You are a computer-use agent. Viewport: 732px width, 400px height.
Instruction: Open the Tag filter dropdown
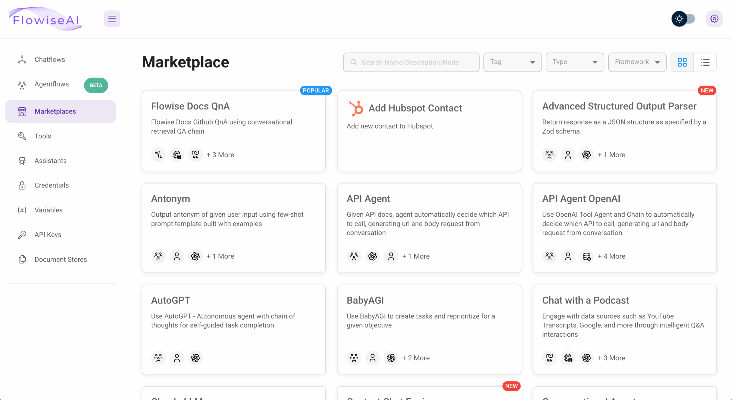click(512, 62)
